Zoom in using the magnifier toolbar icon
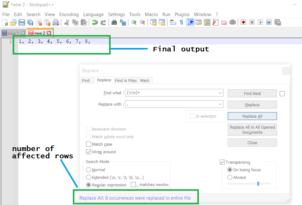Viewport: 302px width, 205px height. [x=133, y=22]
